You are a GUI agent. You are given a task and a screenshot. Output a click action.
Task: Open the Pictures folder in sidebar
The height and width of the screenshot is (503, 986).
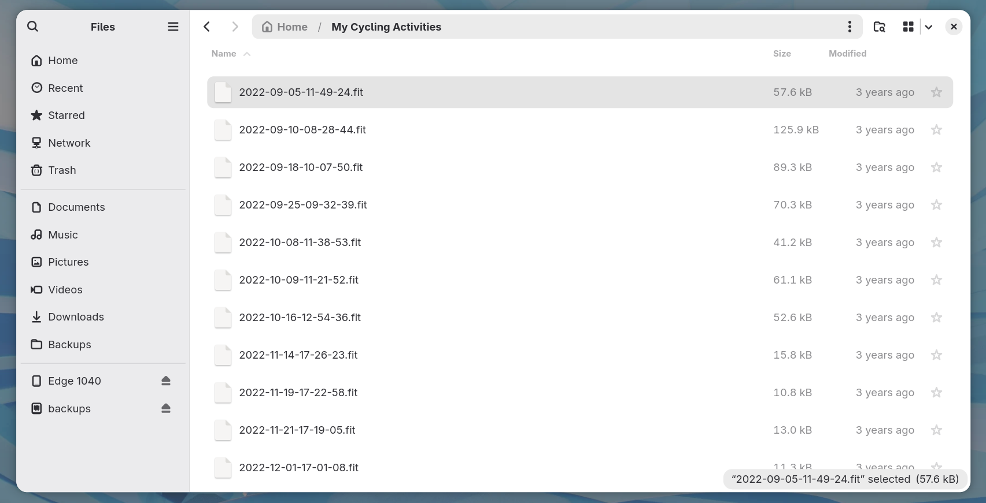click(103, 262)
